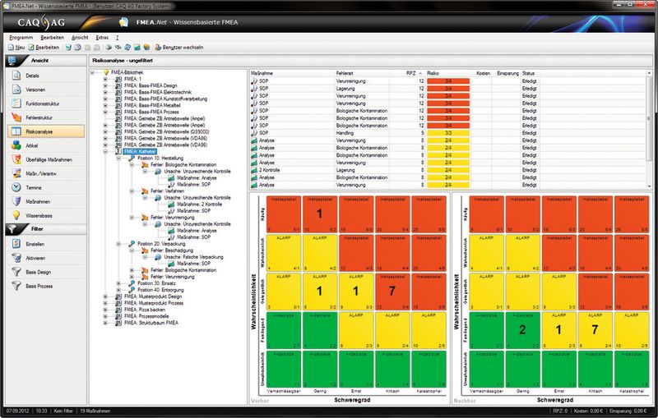The image size is (658, 418).
Task: Click the Aktivieren filter item
Action: click(46, 258)
